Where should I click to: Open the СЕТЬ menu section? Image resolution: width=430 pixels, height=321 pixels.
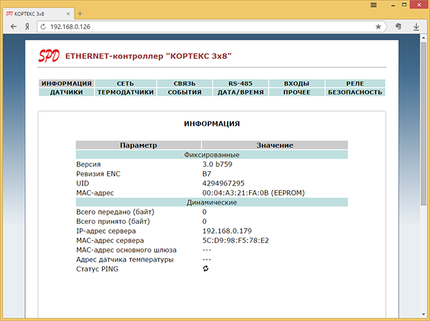(x=126, y=84)
